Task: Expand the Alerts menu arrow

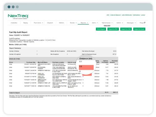Action: (x=97, y=23)
